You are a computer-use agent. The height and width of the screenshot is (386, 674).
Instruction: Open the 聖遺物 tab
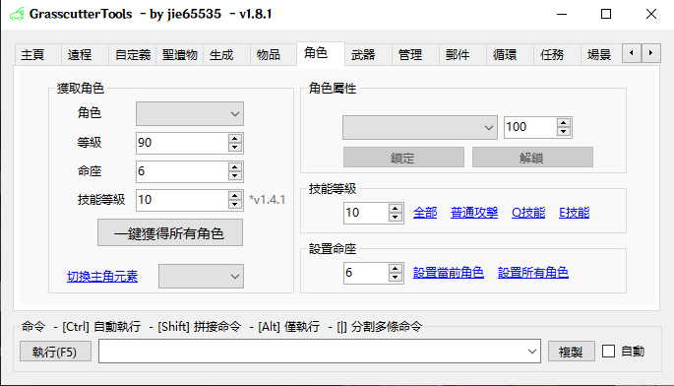tap(180, 55)
